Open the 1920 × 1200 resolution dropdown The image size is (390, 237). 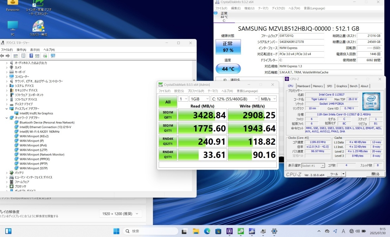(120, 214)
